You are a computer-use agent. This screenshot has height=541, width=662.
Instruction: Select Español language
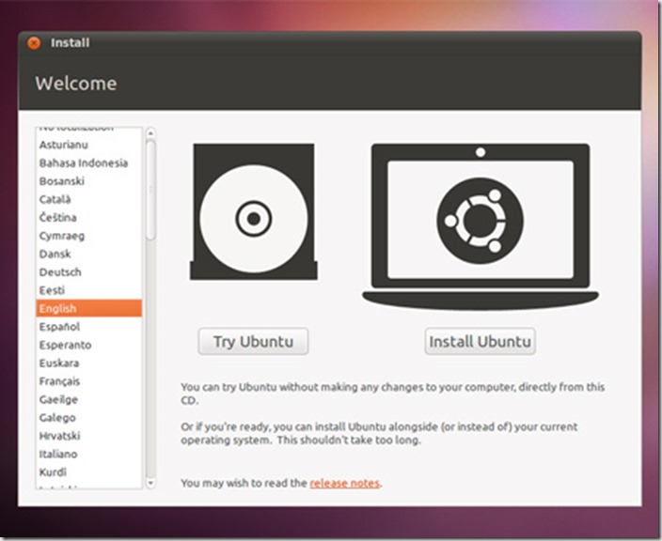coord(89,327)
